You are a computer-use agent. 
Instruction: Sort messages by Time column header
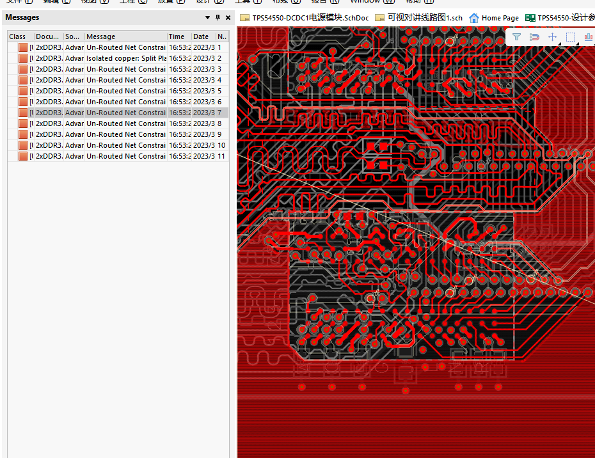tap(180, 36)
